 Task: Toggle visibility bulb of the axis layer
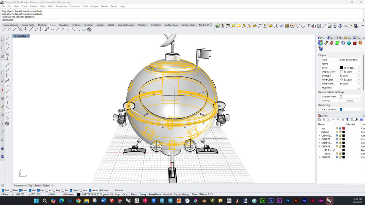[337, 128]
